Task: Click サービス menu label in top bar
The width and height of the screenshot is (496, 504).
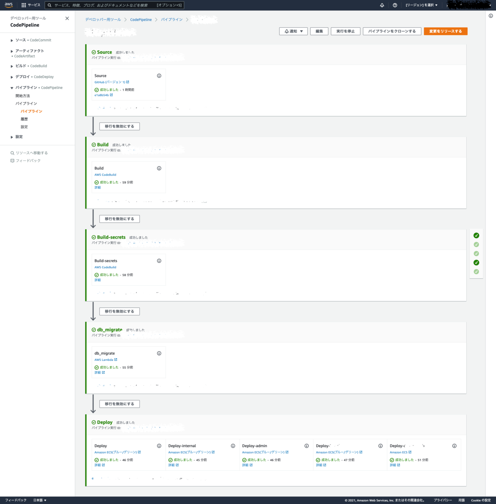Action: (34, 5)
